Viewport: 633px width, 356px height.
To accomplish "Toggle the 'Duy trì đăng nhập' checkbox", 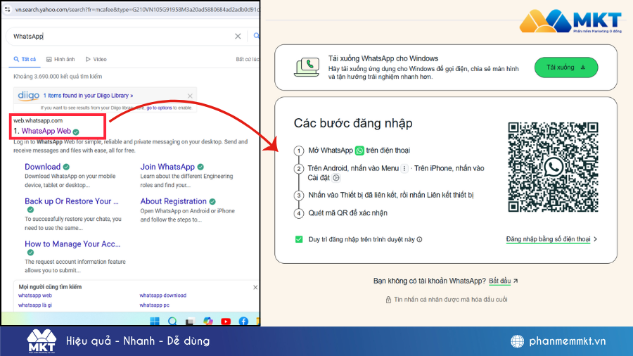I will (299, 239).
